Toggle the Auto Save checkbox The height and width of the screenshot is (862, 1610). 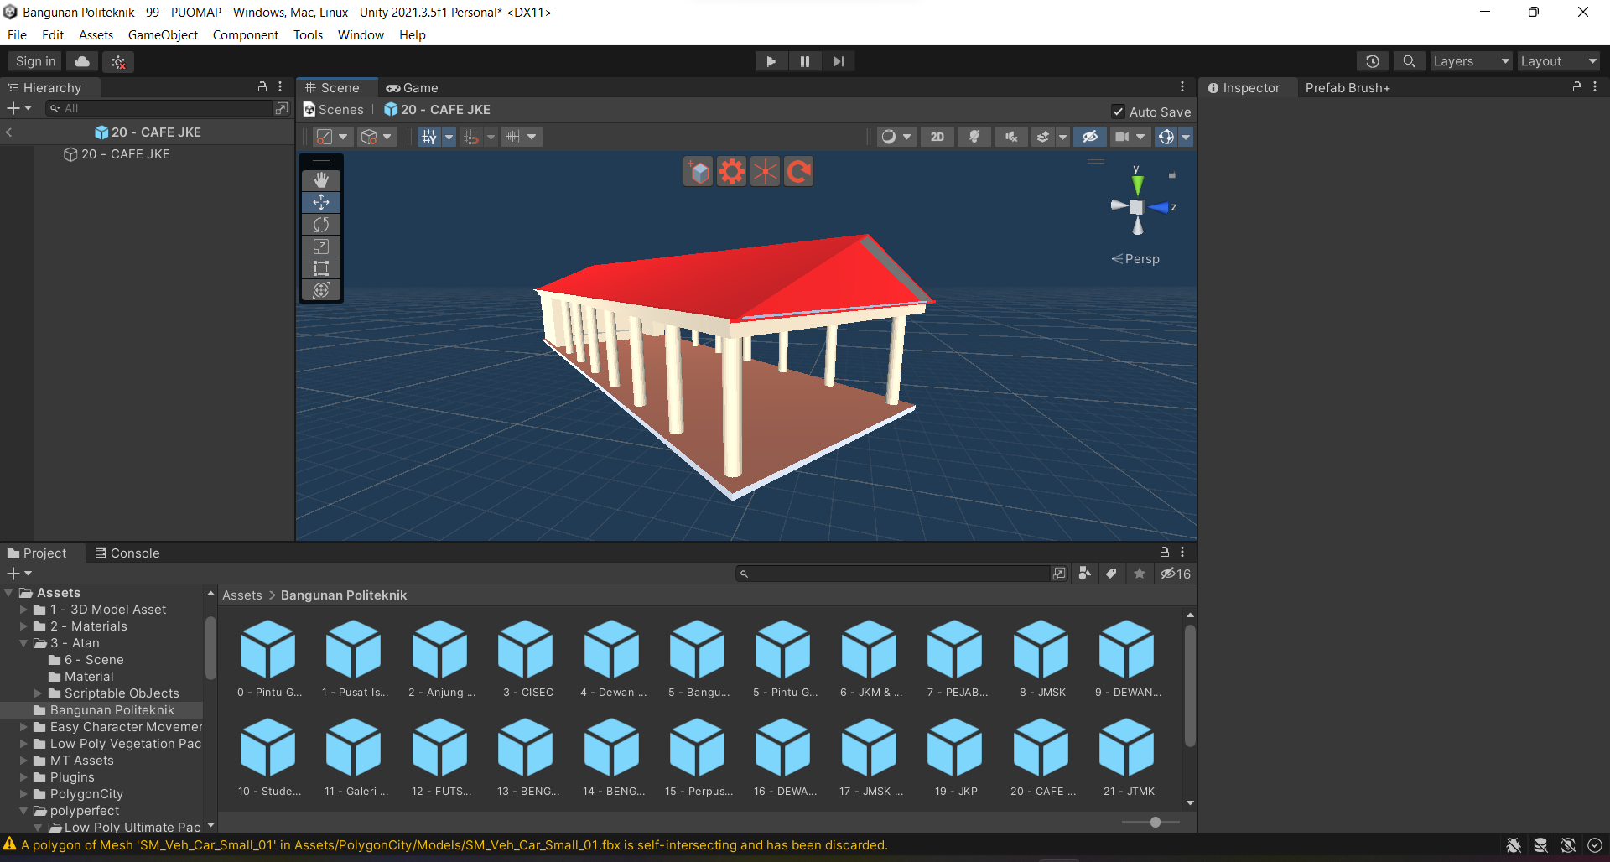[1118, 112]
